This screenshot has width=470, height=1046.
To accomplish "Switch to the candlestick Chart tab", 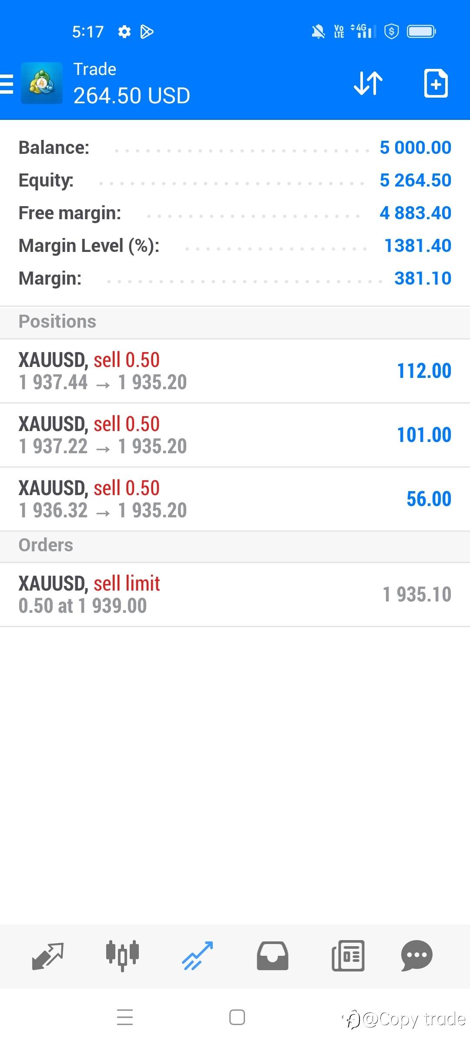I will pos(122,956).
